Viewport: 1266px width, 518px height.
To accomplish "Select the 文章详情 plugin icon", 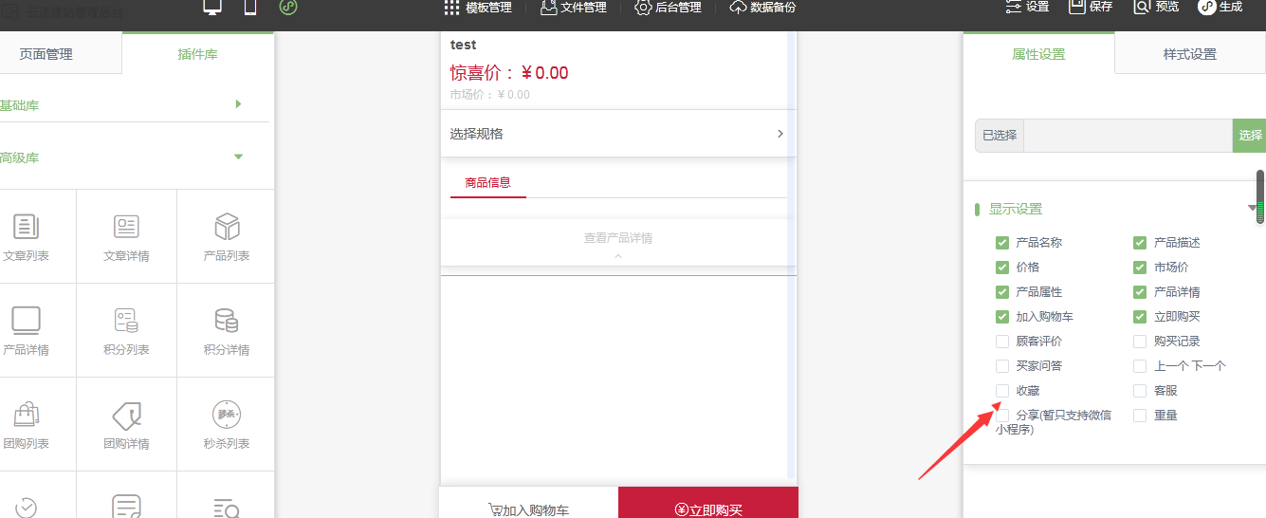I will [126, 227].
